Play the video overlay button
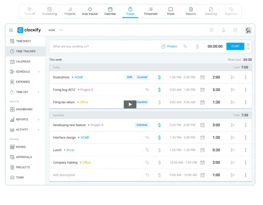 point(130,104)
